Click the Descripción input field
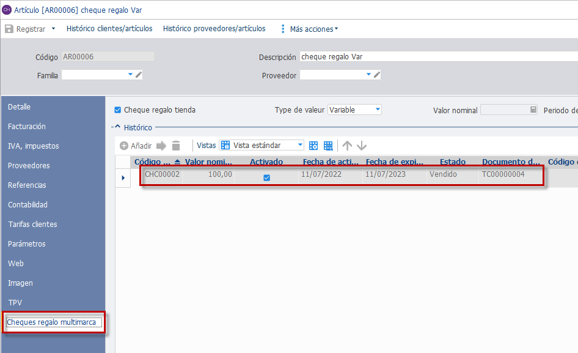578x353 pixels. point(439,56)
